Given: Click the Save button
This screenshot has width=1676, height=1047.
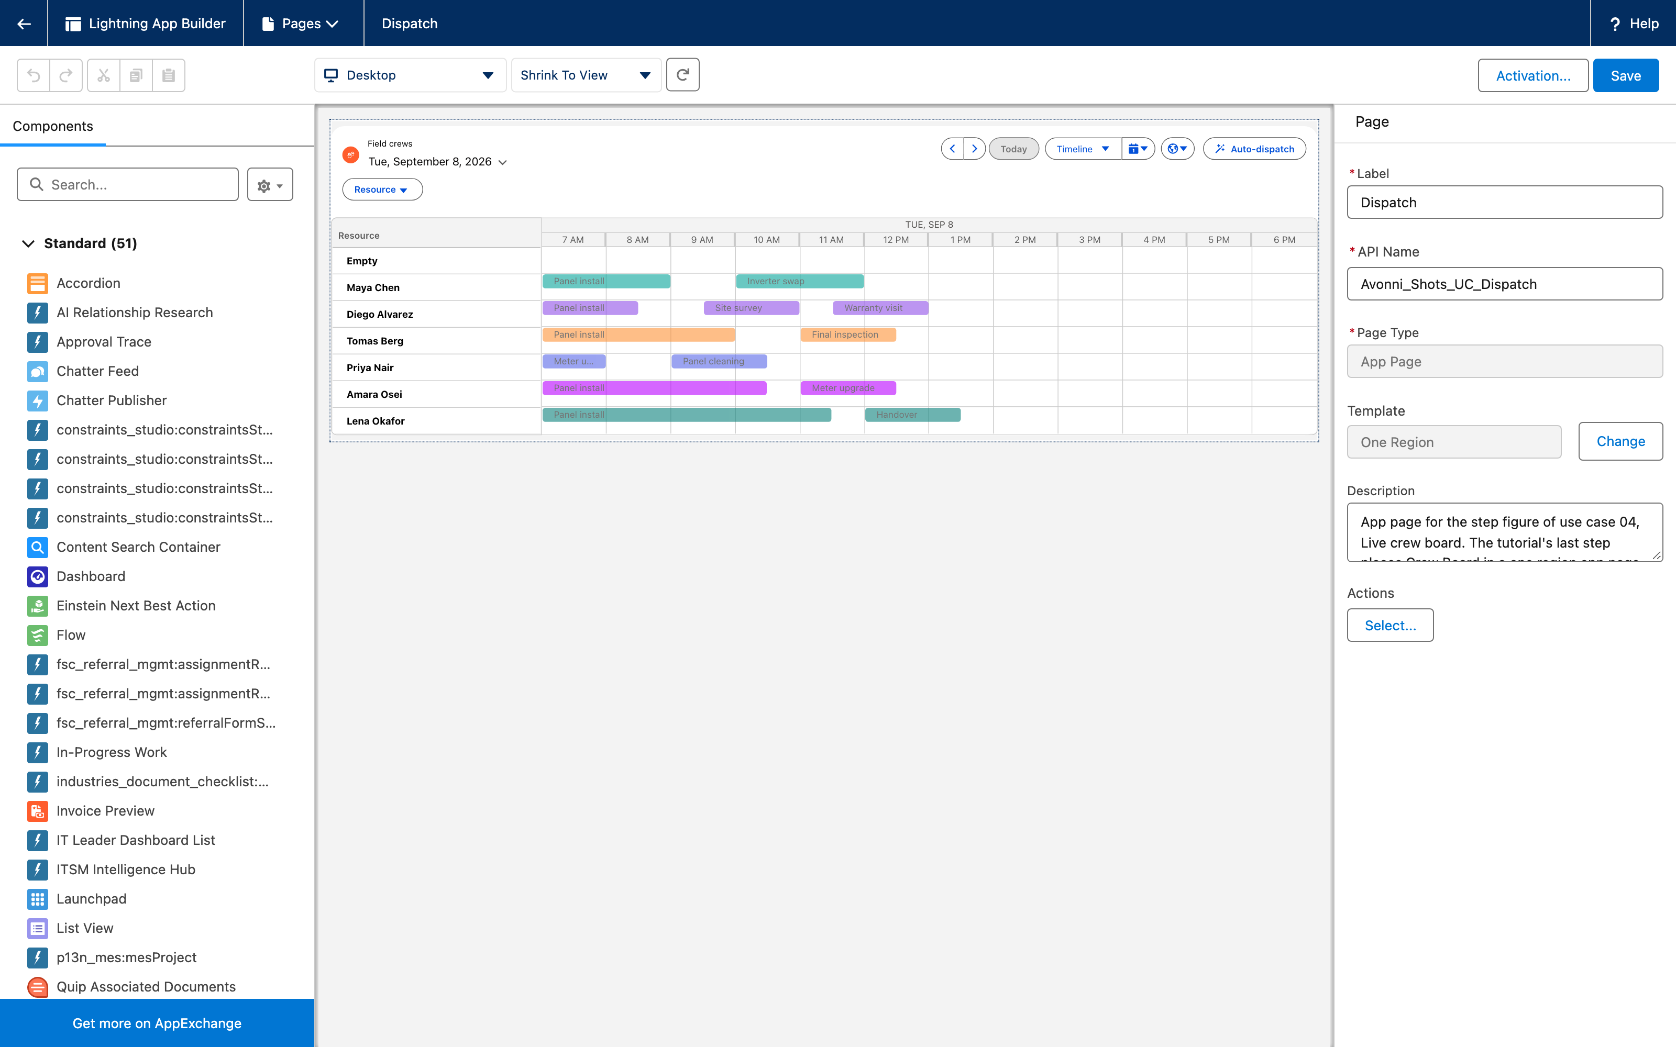Looking at the screenshot, I should pyautogui.click(x=1625, y=75).
